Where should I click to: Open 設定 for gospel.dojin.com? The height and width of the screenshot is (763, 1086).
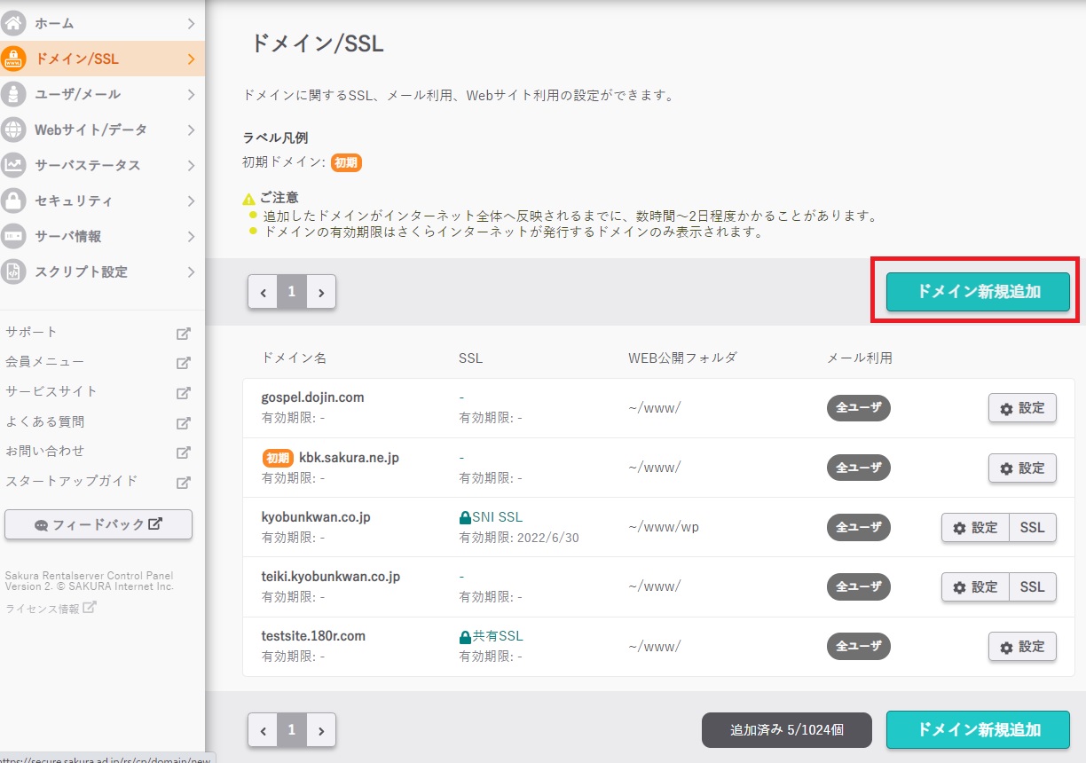pyautogui.click(x=1022, y=409)
